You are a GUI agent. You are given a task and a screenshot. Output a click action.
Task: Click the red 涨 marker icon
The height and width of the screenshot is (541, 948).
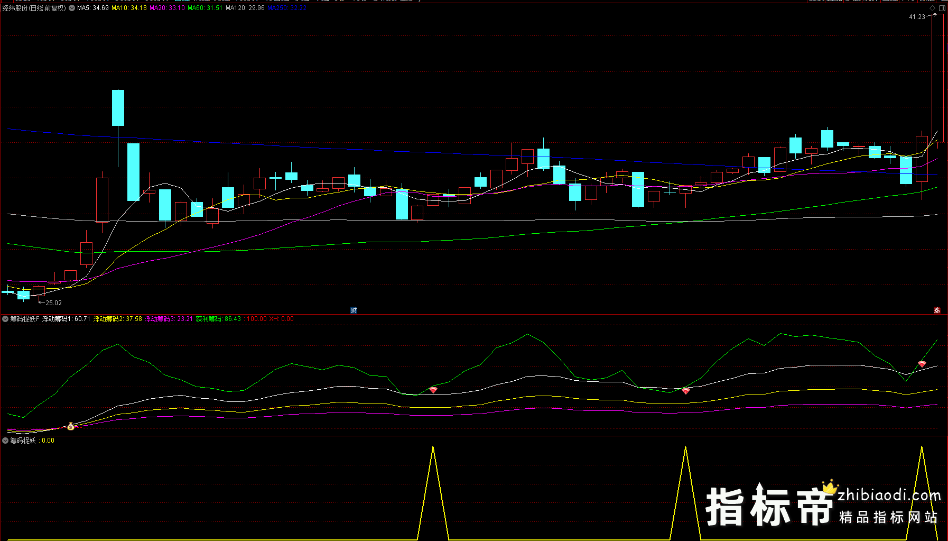(x=937, y=310)
